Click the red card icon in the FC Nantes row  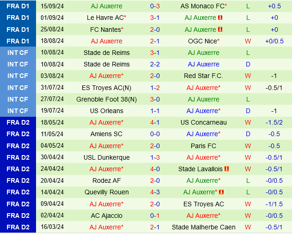click(220, 30)
